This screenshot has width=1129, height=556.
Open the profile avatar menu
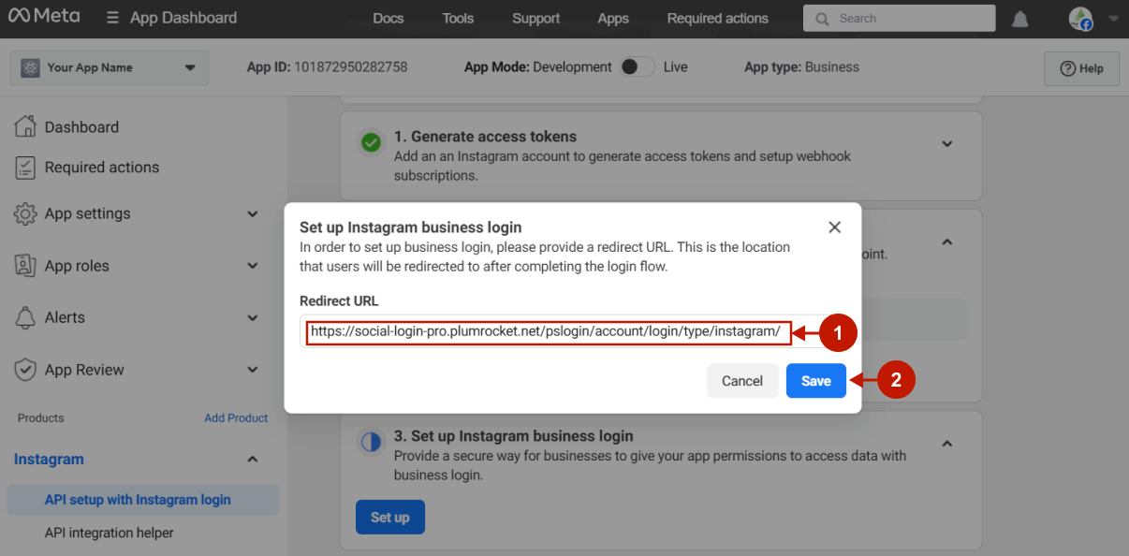pyautogui.click(x=1080, y=19)
